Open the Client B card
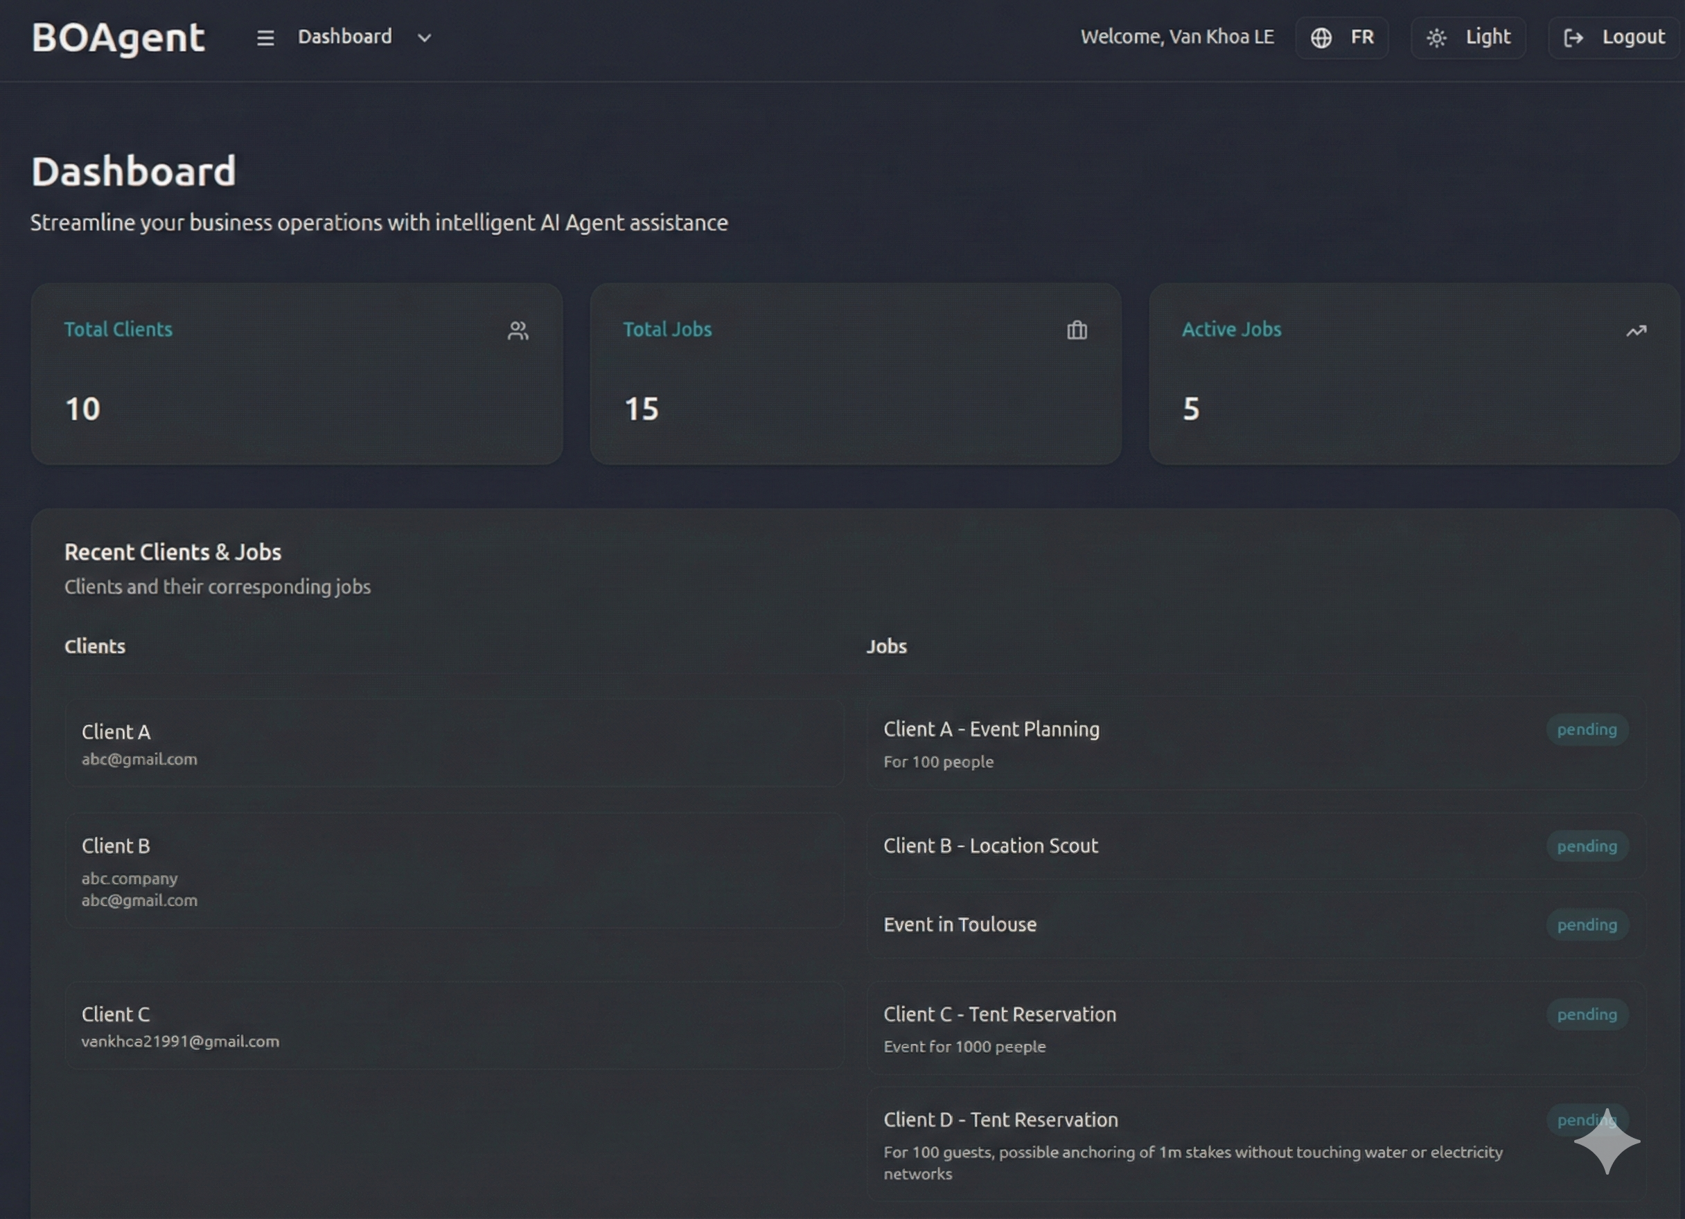Screen dimensions: 1685x1219 [x=454, y=870]
